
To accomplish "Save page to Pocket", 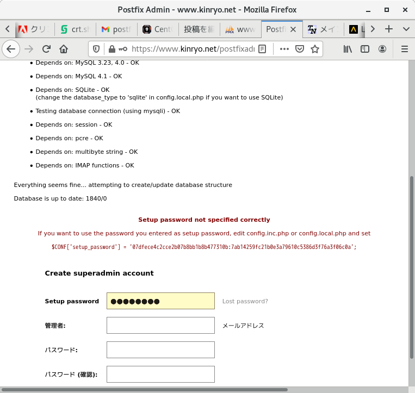I will 299,49.
